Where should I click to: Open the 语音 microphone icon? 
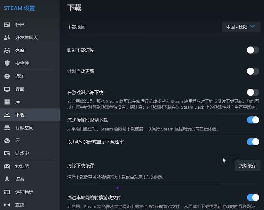[x=7, y=179]
